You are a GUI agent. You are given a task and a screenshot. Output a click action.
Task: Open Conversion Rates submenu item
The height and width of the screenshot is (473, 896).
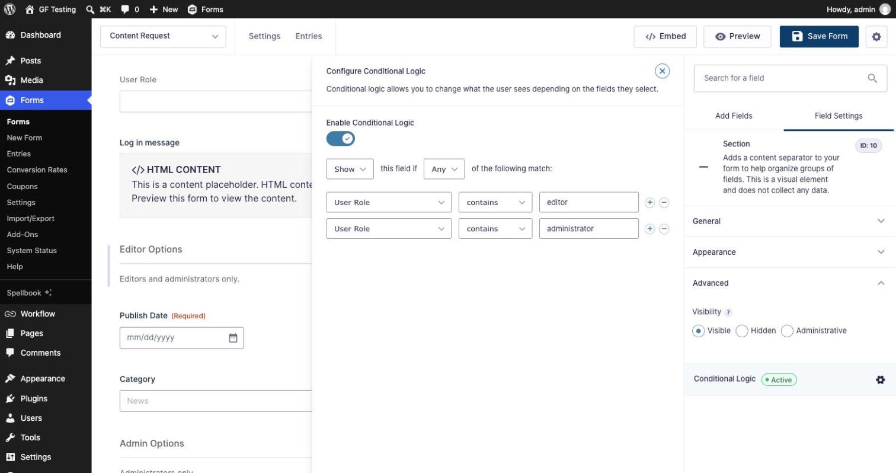[x=37, y=170]
